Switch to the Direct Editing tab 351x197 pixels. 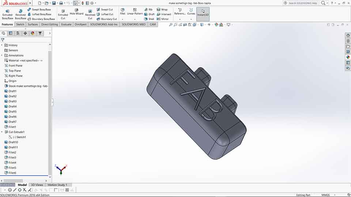point(49,24)
